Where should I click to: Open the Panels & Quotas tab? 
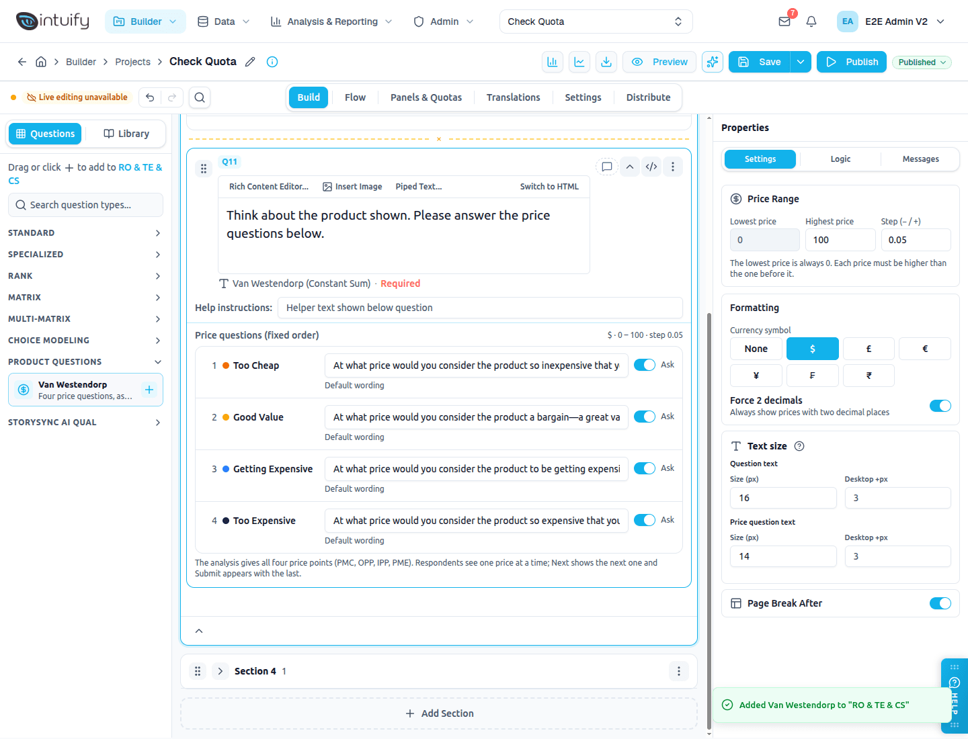426,97
